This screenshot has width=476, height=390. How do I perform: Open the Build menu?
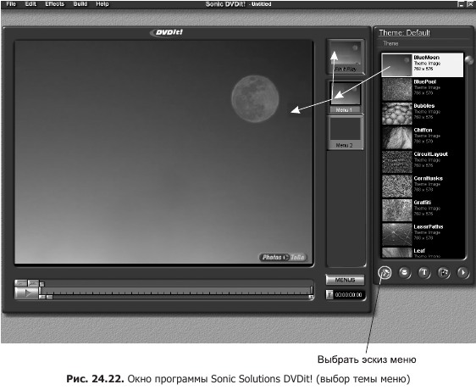[x=80, y=4]
